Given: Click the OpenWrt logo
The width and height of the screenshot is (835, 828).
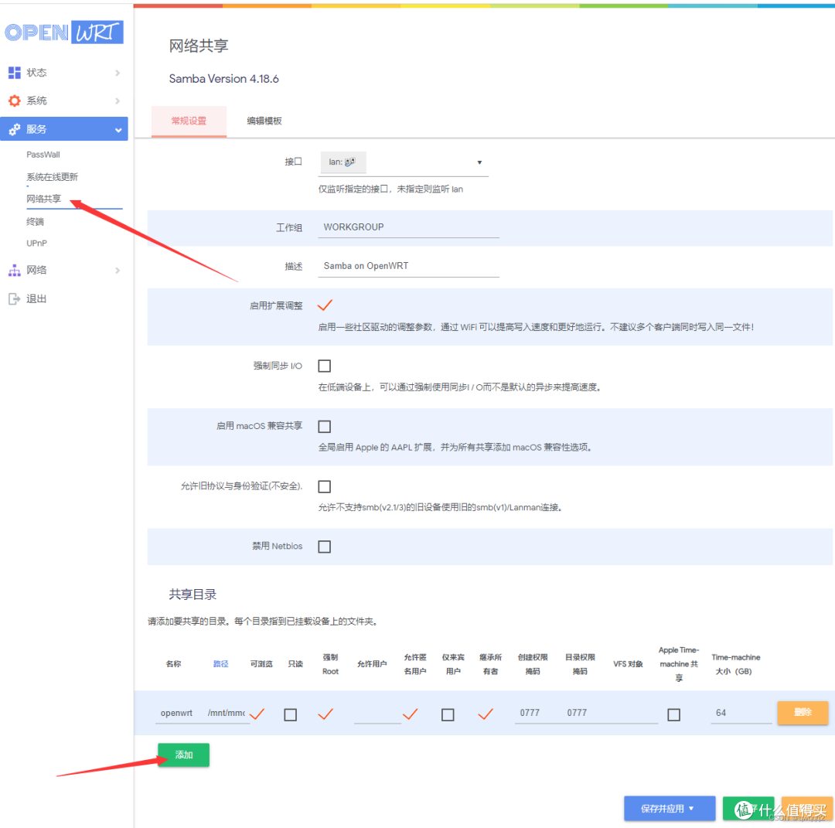Looking at the screenshot, I should click(x=64, y=32).
